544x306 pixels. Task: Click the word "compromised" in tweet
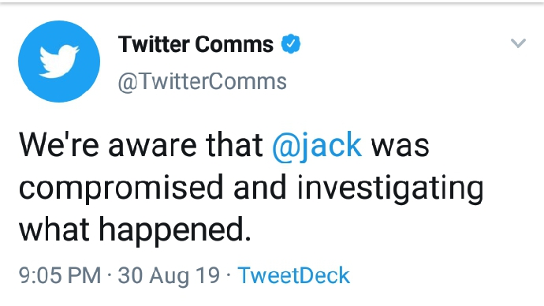click(121, 188)
